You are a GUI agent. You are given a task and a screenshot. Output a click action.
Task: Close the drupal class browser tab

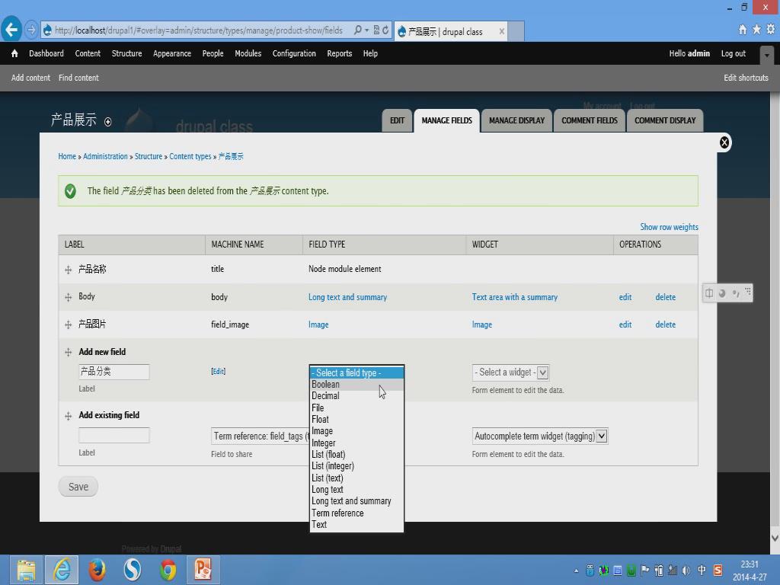pos(501,31)
